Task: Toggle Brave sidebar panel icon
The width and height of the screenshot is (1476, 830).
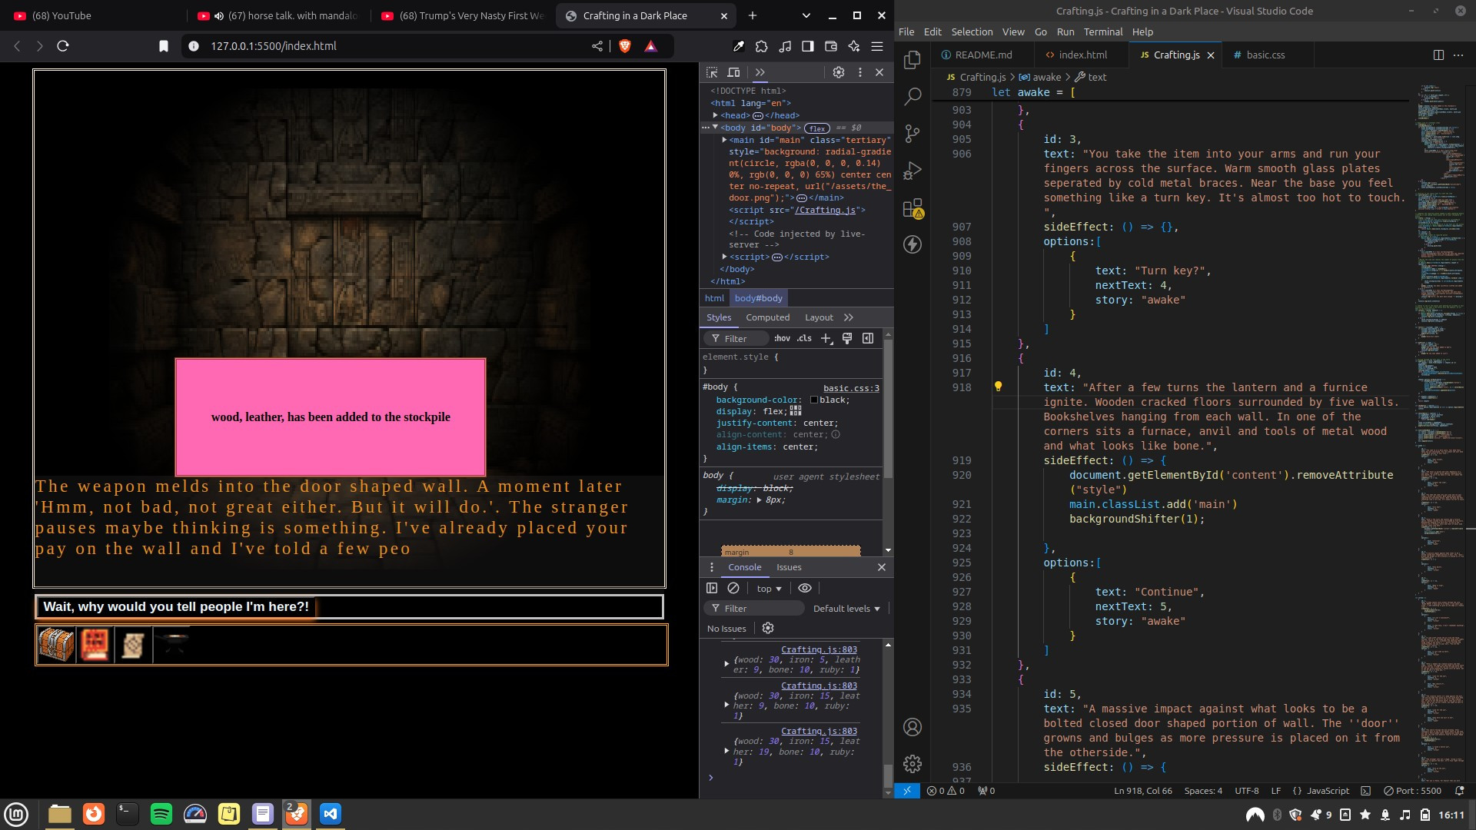Action: [808, 46]
